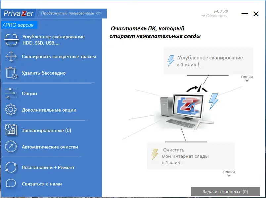Open the 'Задачи в процессе (0)' button
The height and width of the screenshot is (198, 266).
(226, 191)
